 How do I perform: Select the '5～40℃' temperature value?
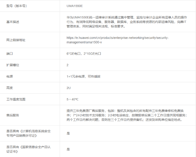[72, 99]
